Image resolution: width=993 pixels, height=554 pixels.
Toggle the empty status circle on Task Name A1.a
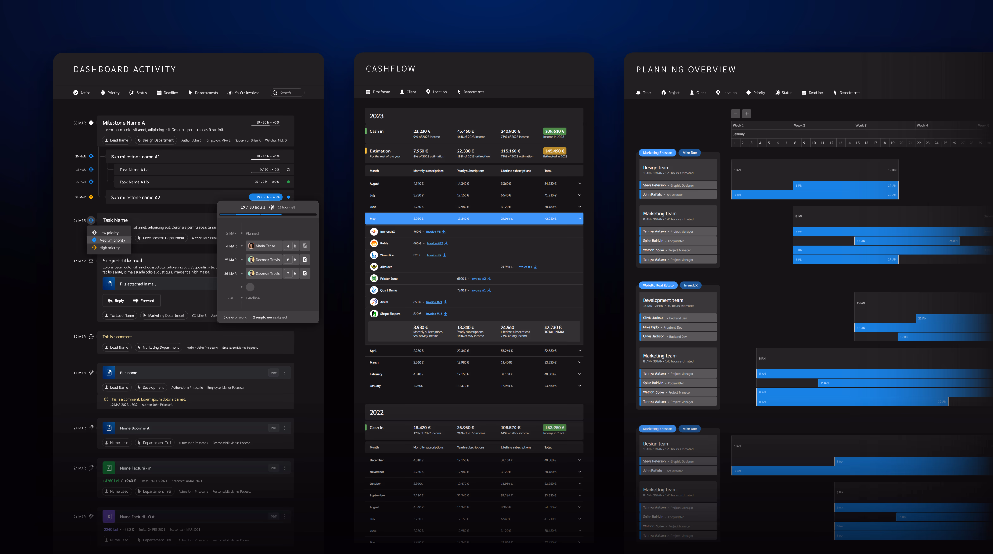pyautogui.click(x=288, y=169)
